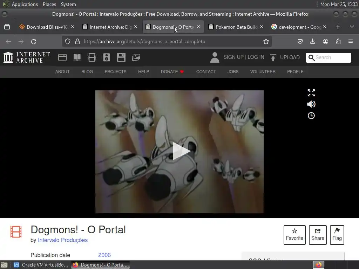This screenshot has width=359, height=269.
Task: Open PROJECTS navigation link
Action: point(115,72)
